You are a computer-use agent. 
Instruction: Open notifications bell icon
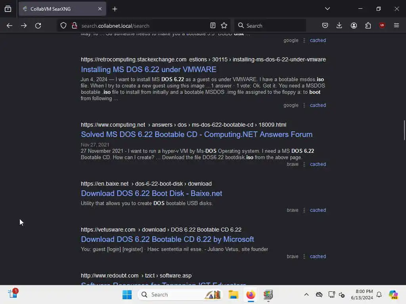point(379,294)
